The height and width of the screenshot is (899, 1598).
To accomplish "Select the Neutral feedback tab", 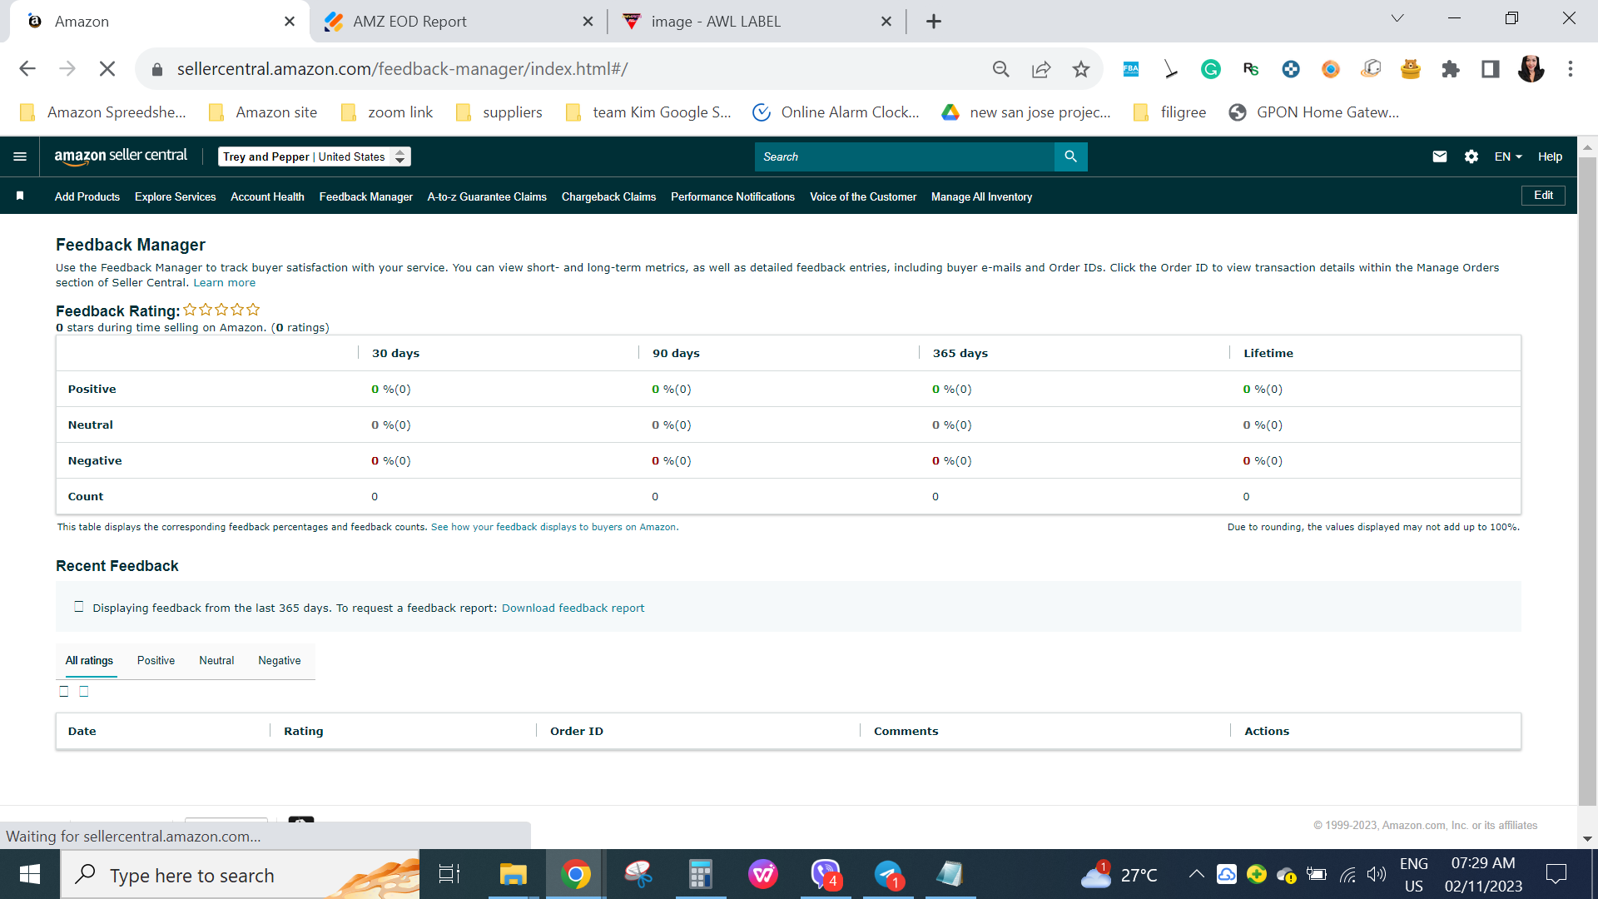I will (216, 661).
